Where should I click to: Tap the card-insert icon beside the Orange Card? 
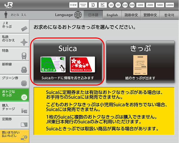coord(93,5)
